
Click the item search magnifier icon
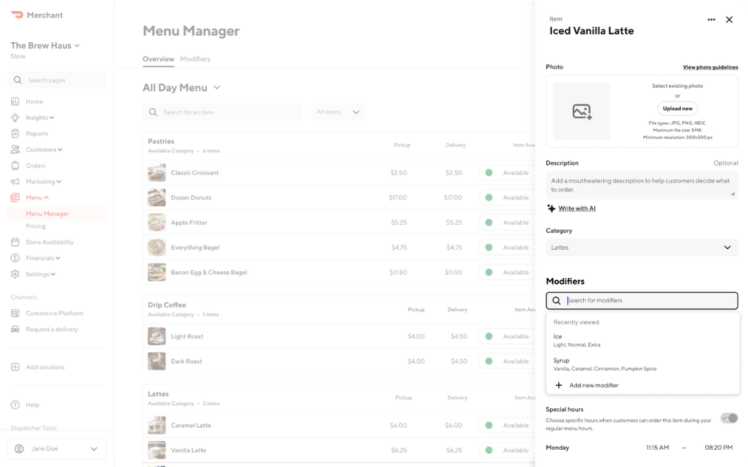(153, 112)
